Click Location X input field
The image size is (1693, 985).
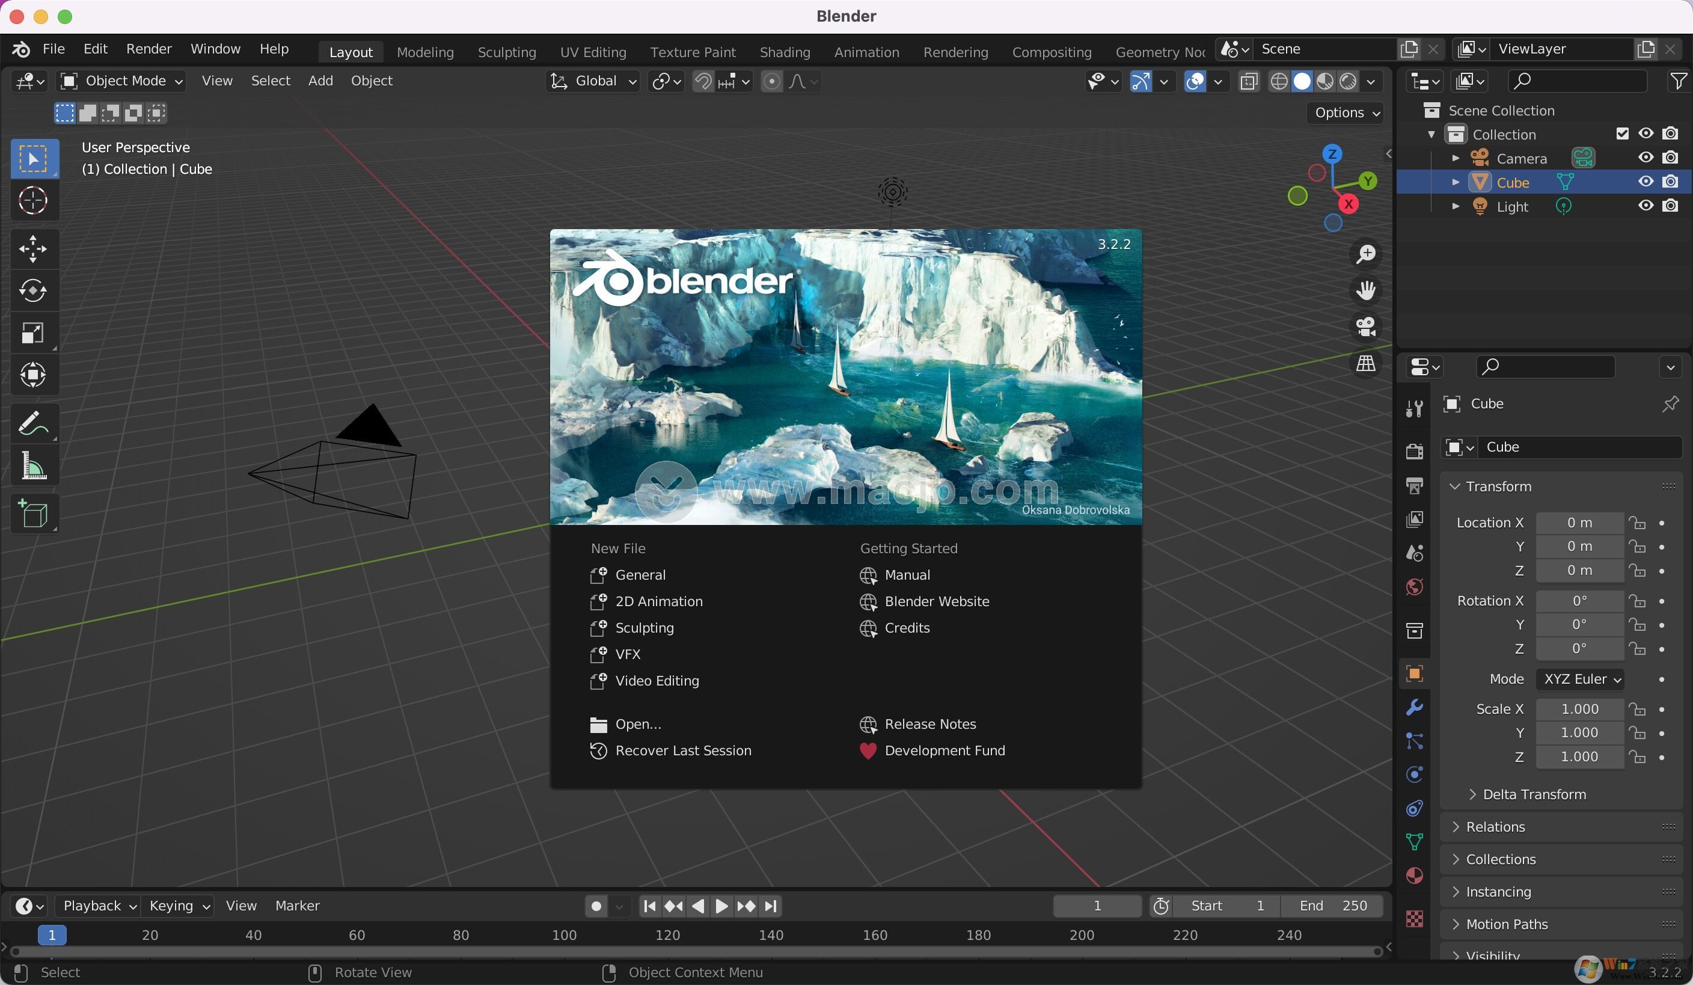point(1578,522)
